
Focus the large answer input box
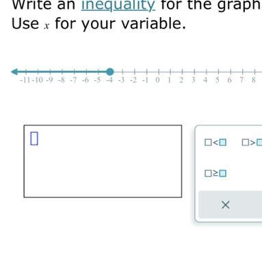point(103,161)
